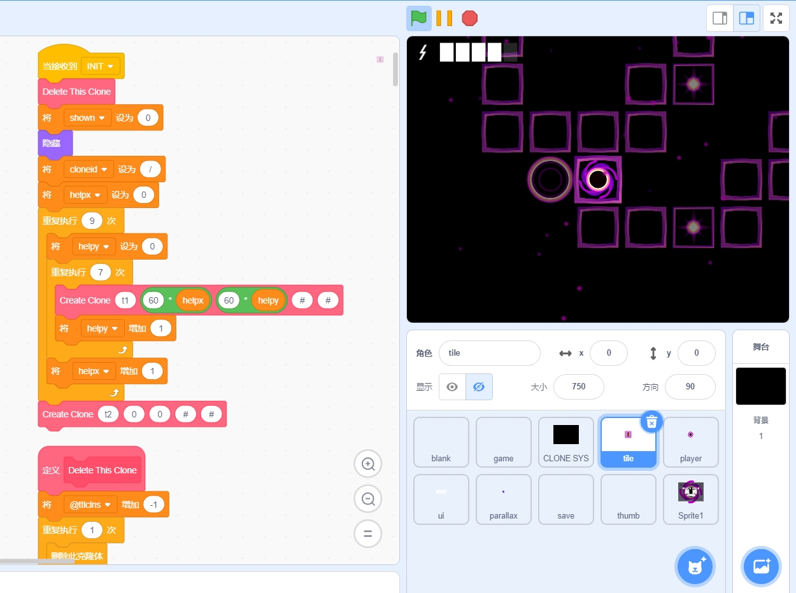Delete the tile sprite via trash icon
796x593 pixels.
point(651,422)
